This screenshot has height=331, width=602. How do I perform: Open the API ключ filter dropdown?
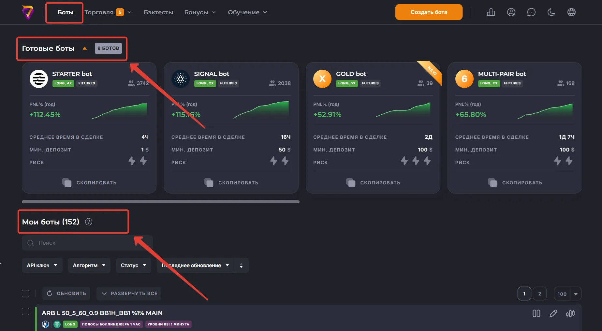[x=42, y=266]
